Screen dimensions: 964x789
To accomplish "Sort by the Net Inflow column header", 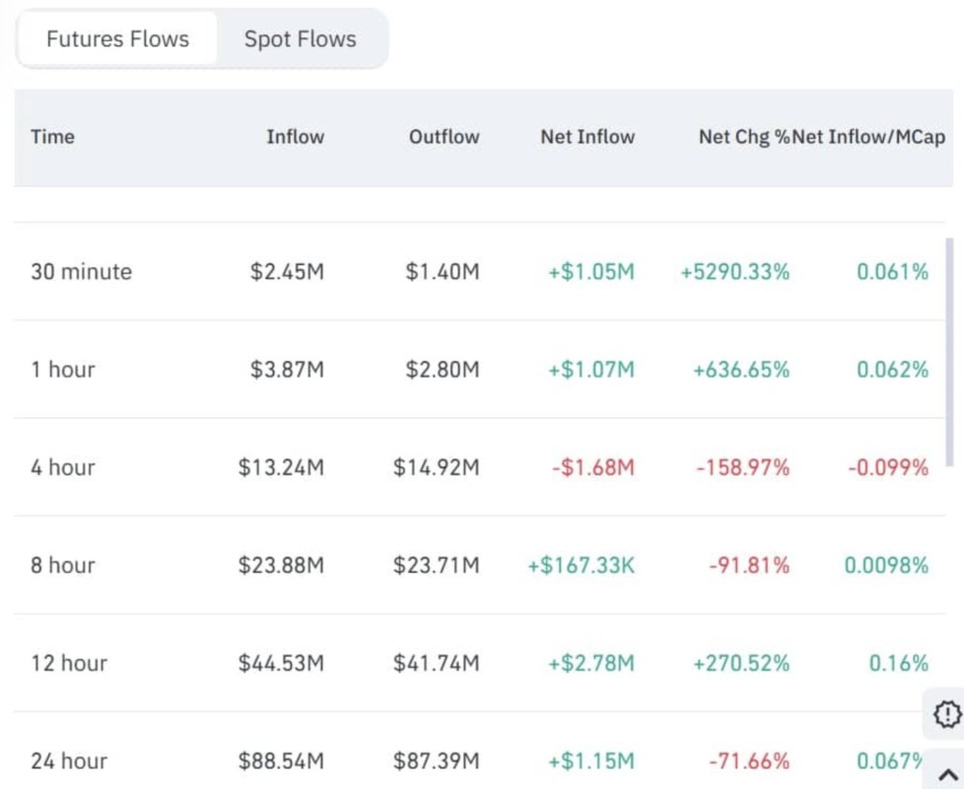I will (x=587, y=137).
